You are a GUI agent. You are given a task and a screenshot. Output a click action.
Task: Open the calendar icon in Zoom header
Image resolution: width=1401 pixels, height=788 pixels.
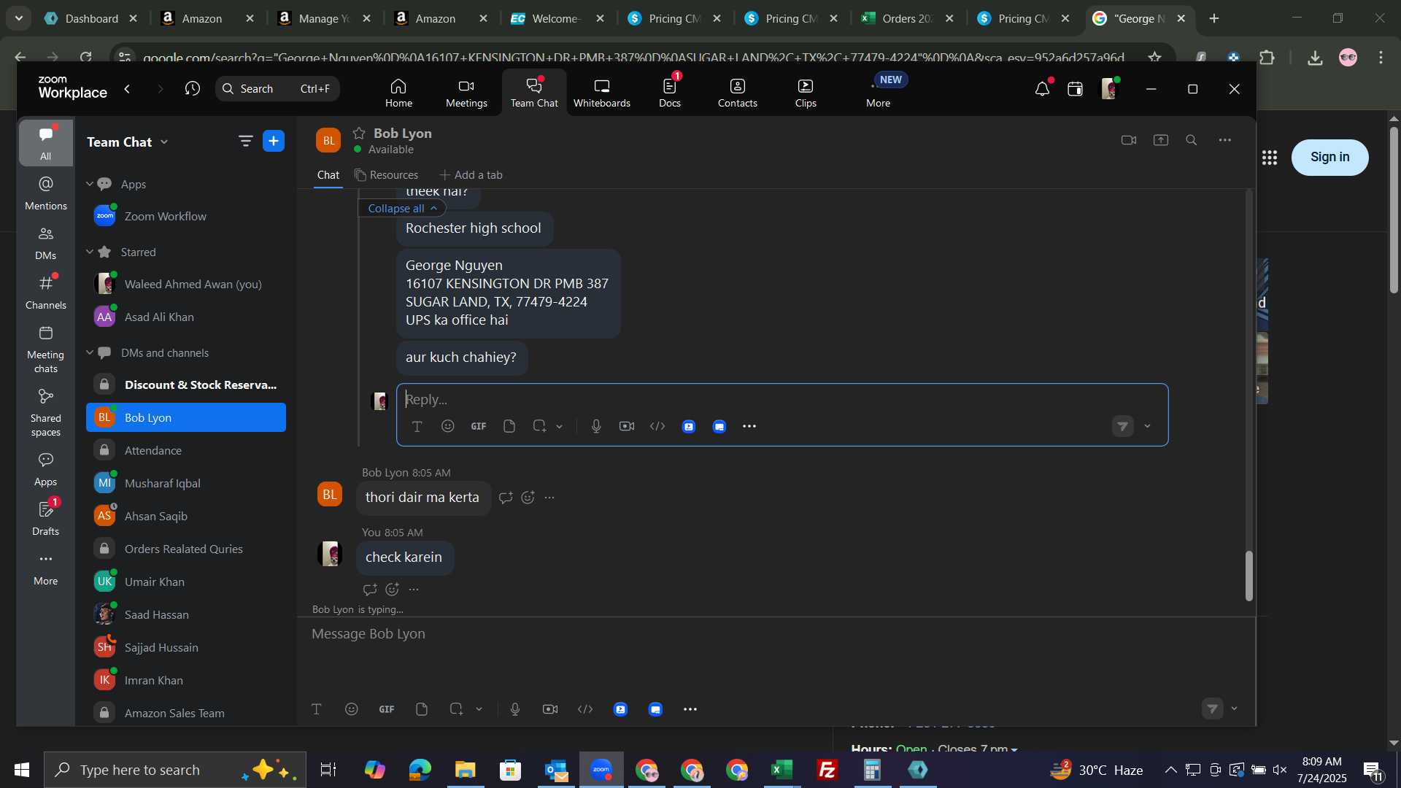[1075, 89]
